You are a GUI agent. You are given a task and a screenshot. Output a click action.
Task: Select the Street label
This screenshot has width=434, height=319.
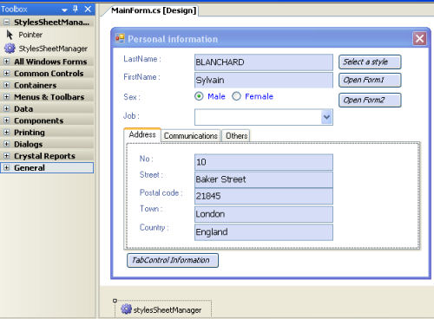click(x=151, y=175)
